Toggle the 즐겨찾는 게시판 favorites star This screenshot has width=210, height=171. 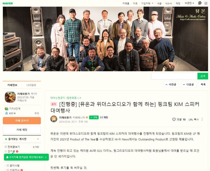click(6, 139)
